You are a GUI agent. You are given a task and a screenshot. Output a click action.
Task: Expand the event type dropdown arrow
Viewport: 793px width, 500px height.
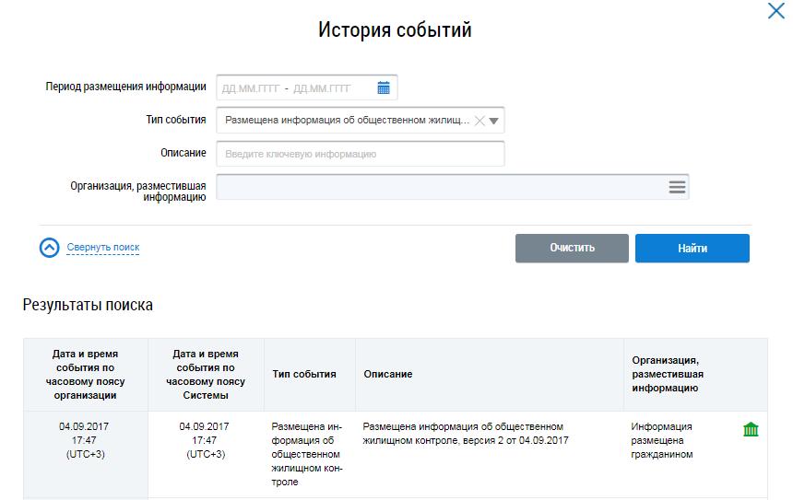[x=494, y=121]
